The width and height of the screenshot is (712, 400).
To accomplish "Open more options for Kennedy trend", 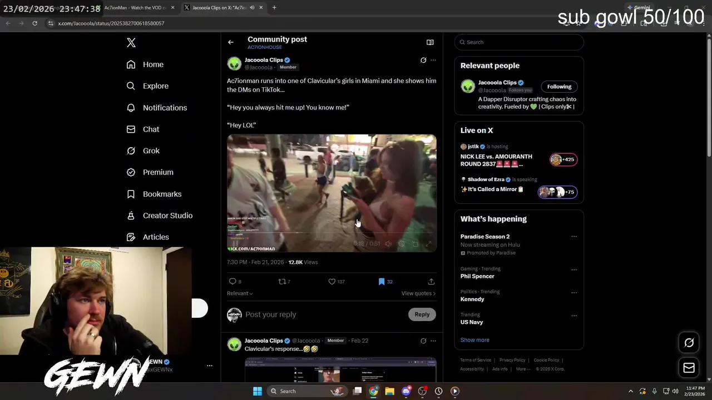I will click(x=574, y=293).
